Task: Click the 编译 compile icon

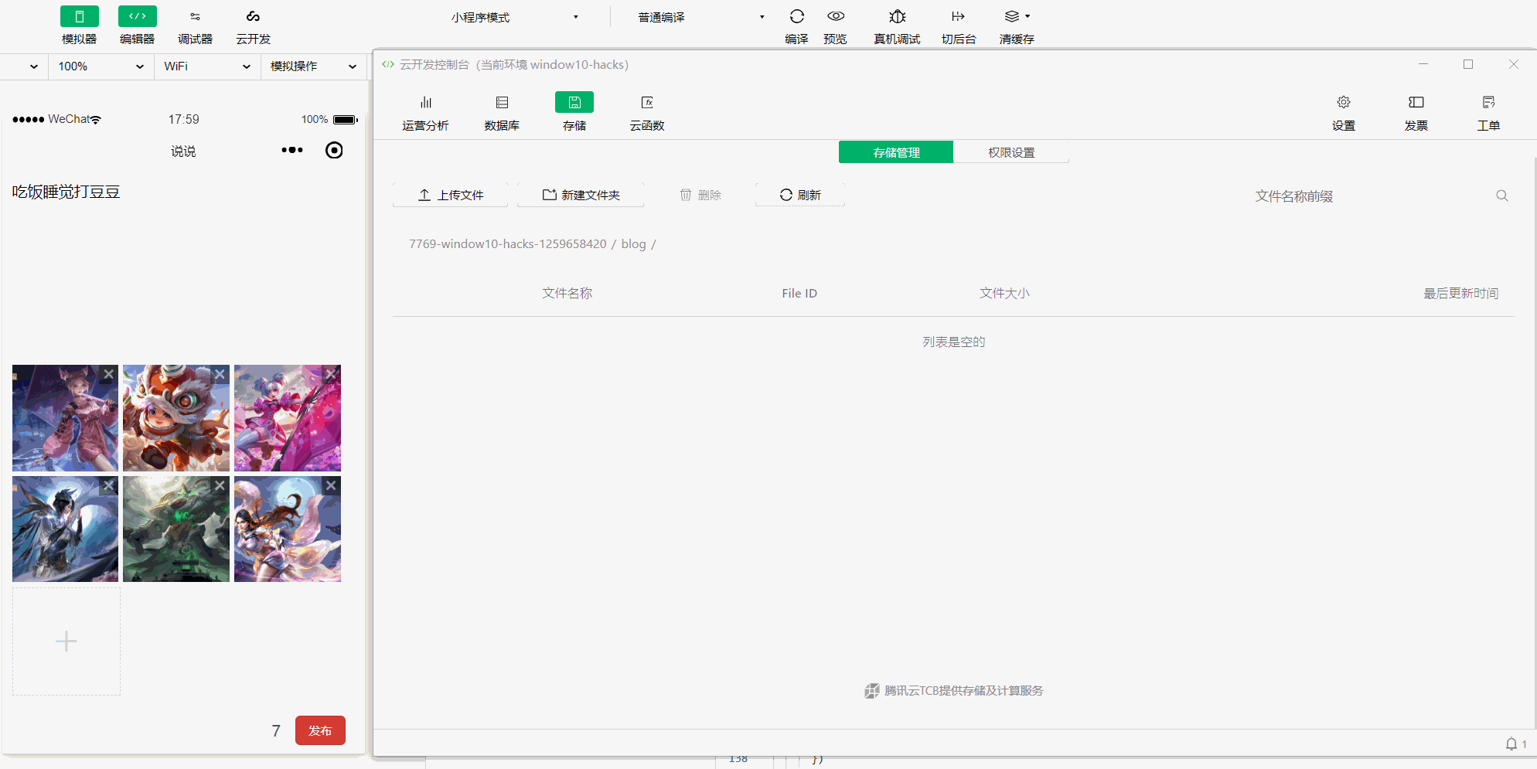Action: [796, 26]
